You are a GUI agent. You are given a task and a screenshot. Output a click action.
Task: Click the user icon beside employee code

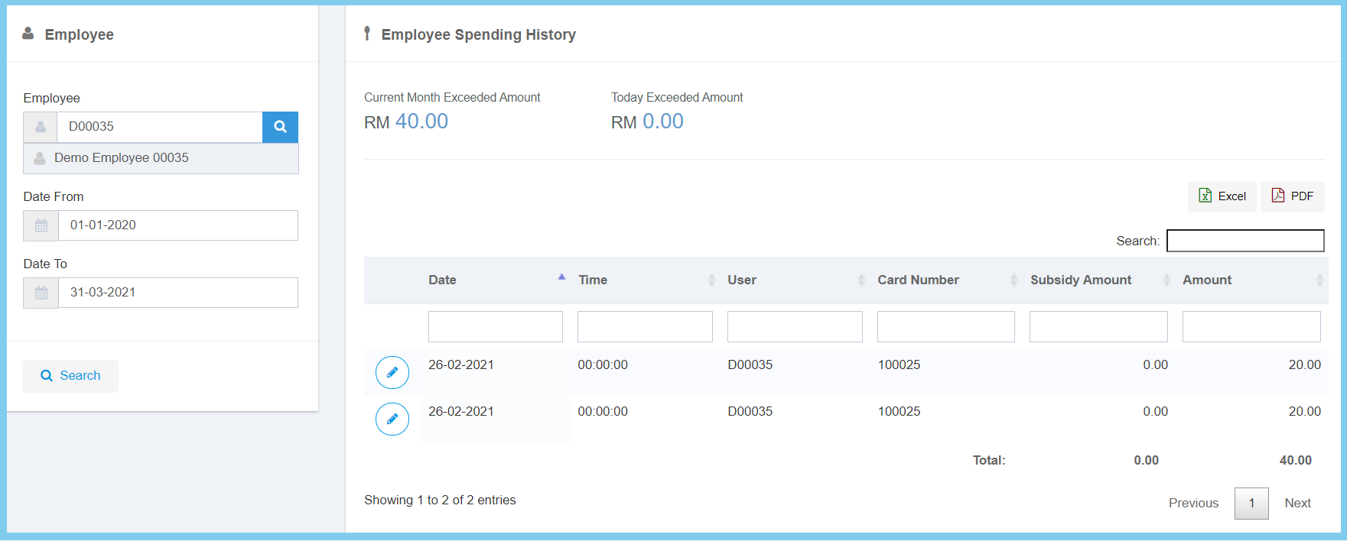[x=41, y=127]
